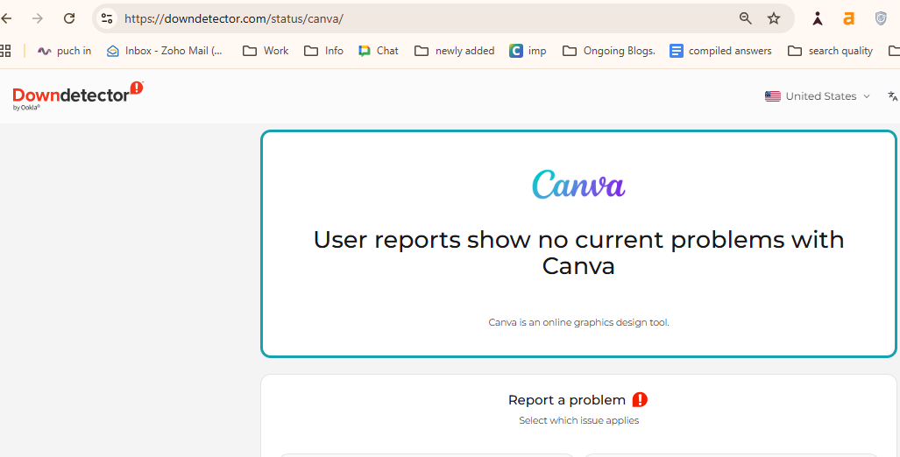
Task: Open the zoom magnifier icon in address bar
Action: [x=745, y=18]
